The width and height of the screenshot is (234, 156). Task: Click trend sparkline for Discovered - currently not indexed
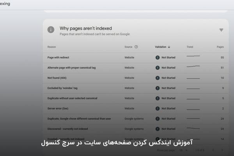click(x=193, y=128)
